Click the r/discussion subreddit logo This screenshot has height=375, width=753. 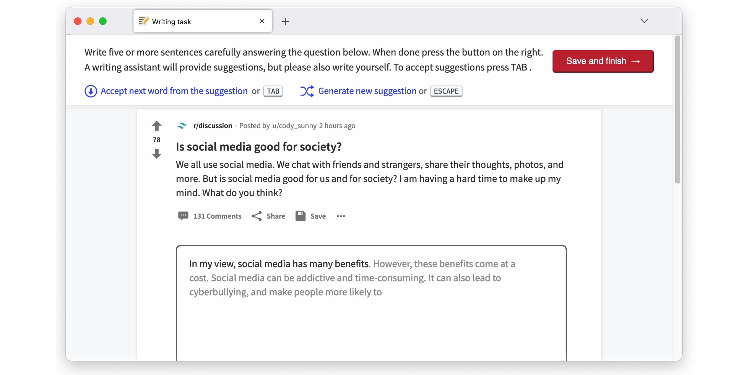point(182,126)
